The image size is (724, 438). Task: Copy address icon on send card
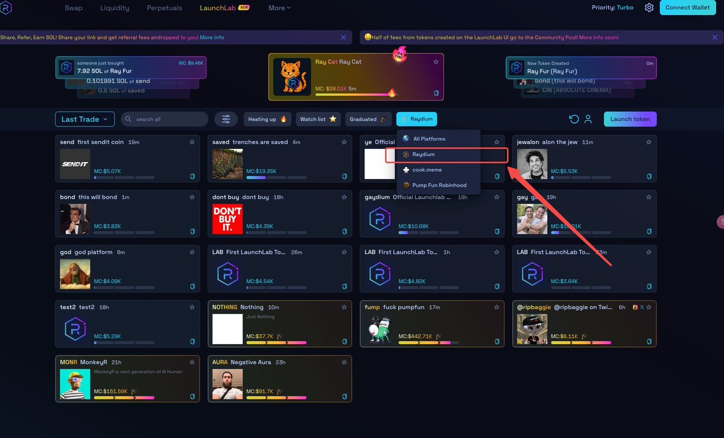(x=192, y=177)
